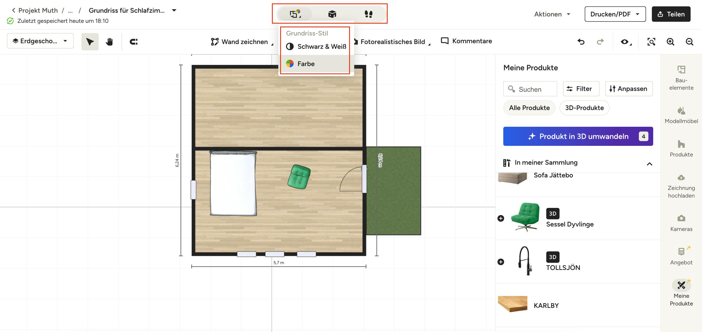The image size is (702, 332).
Task: Open the Kameras sidebar panel
Action: point(681,222)
